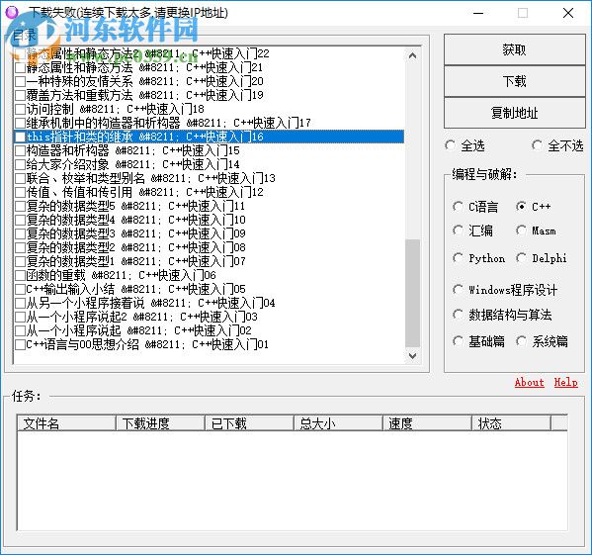Click the 复制地址 button
The height and width of the screenshot is (555, 592).
(514, 113)
